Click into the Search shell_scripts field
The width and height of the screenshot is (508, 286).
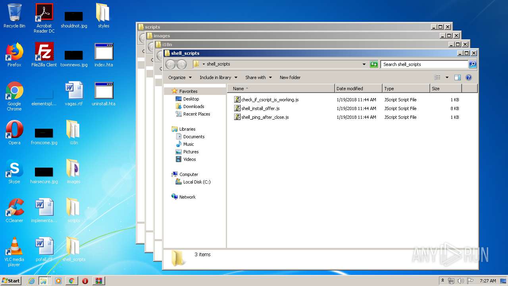point(424,64)
